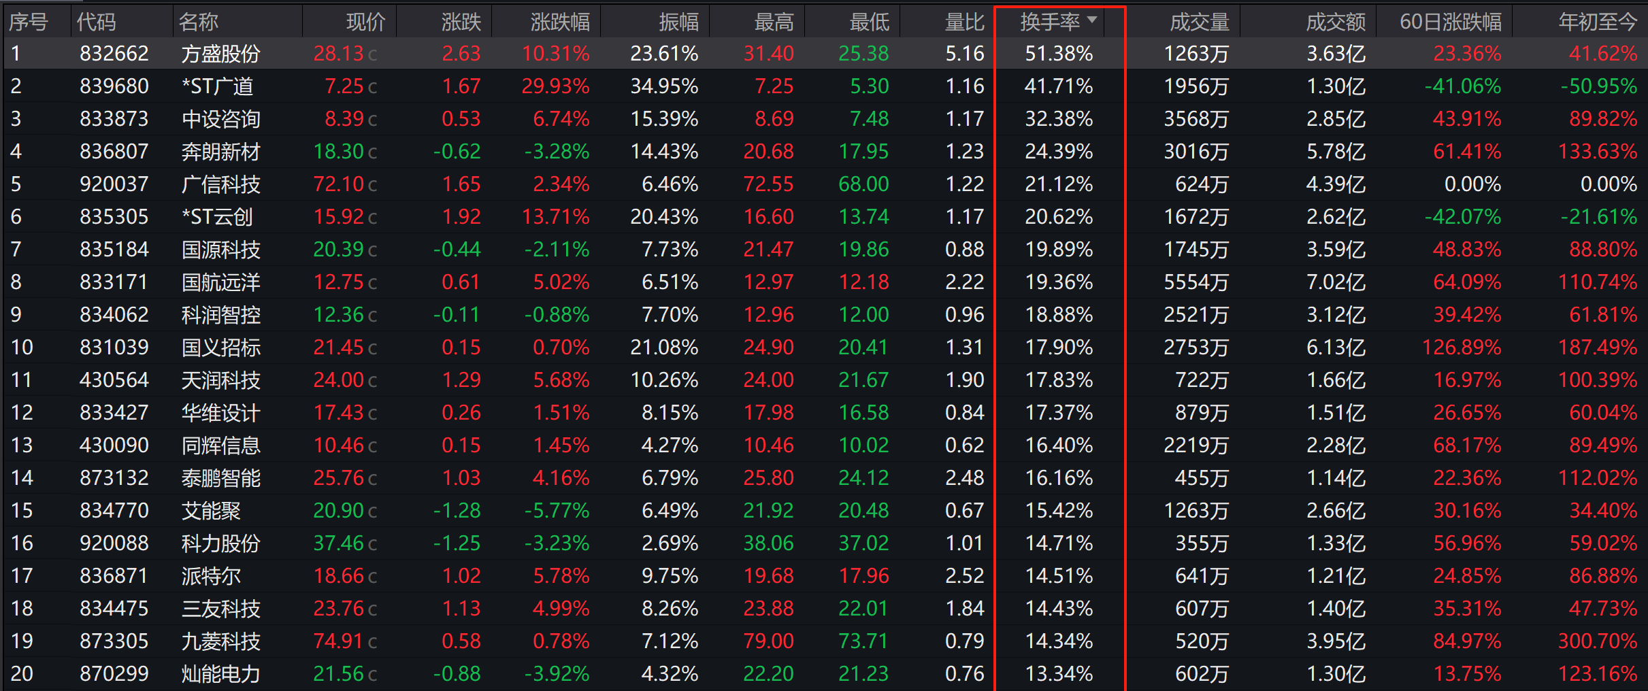The width and height of the screenshot is (1648, 691).
Task: Select stock name 国源科技
Action: [221, 250]
